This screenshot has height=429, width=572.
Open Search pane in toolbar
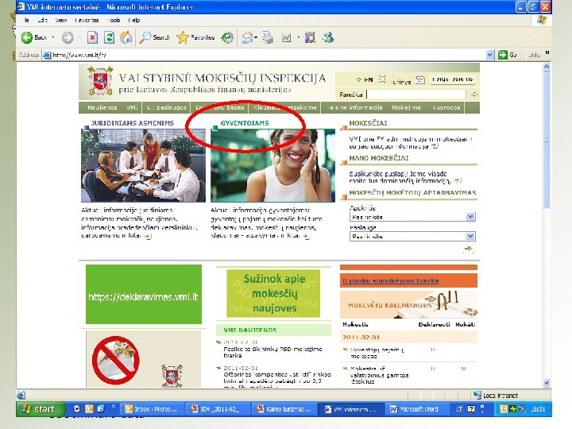click(155, 37)
